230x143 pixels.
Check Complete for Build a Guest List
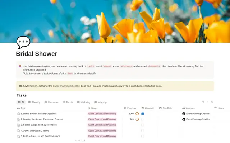coord(143,136)
